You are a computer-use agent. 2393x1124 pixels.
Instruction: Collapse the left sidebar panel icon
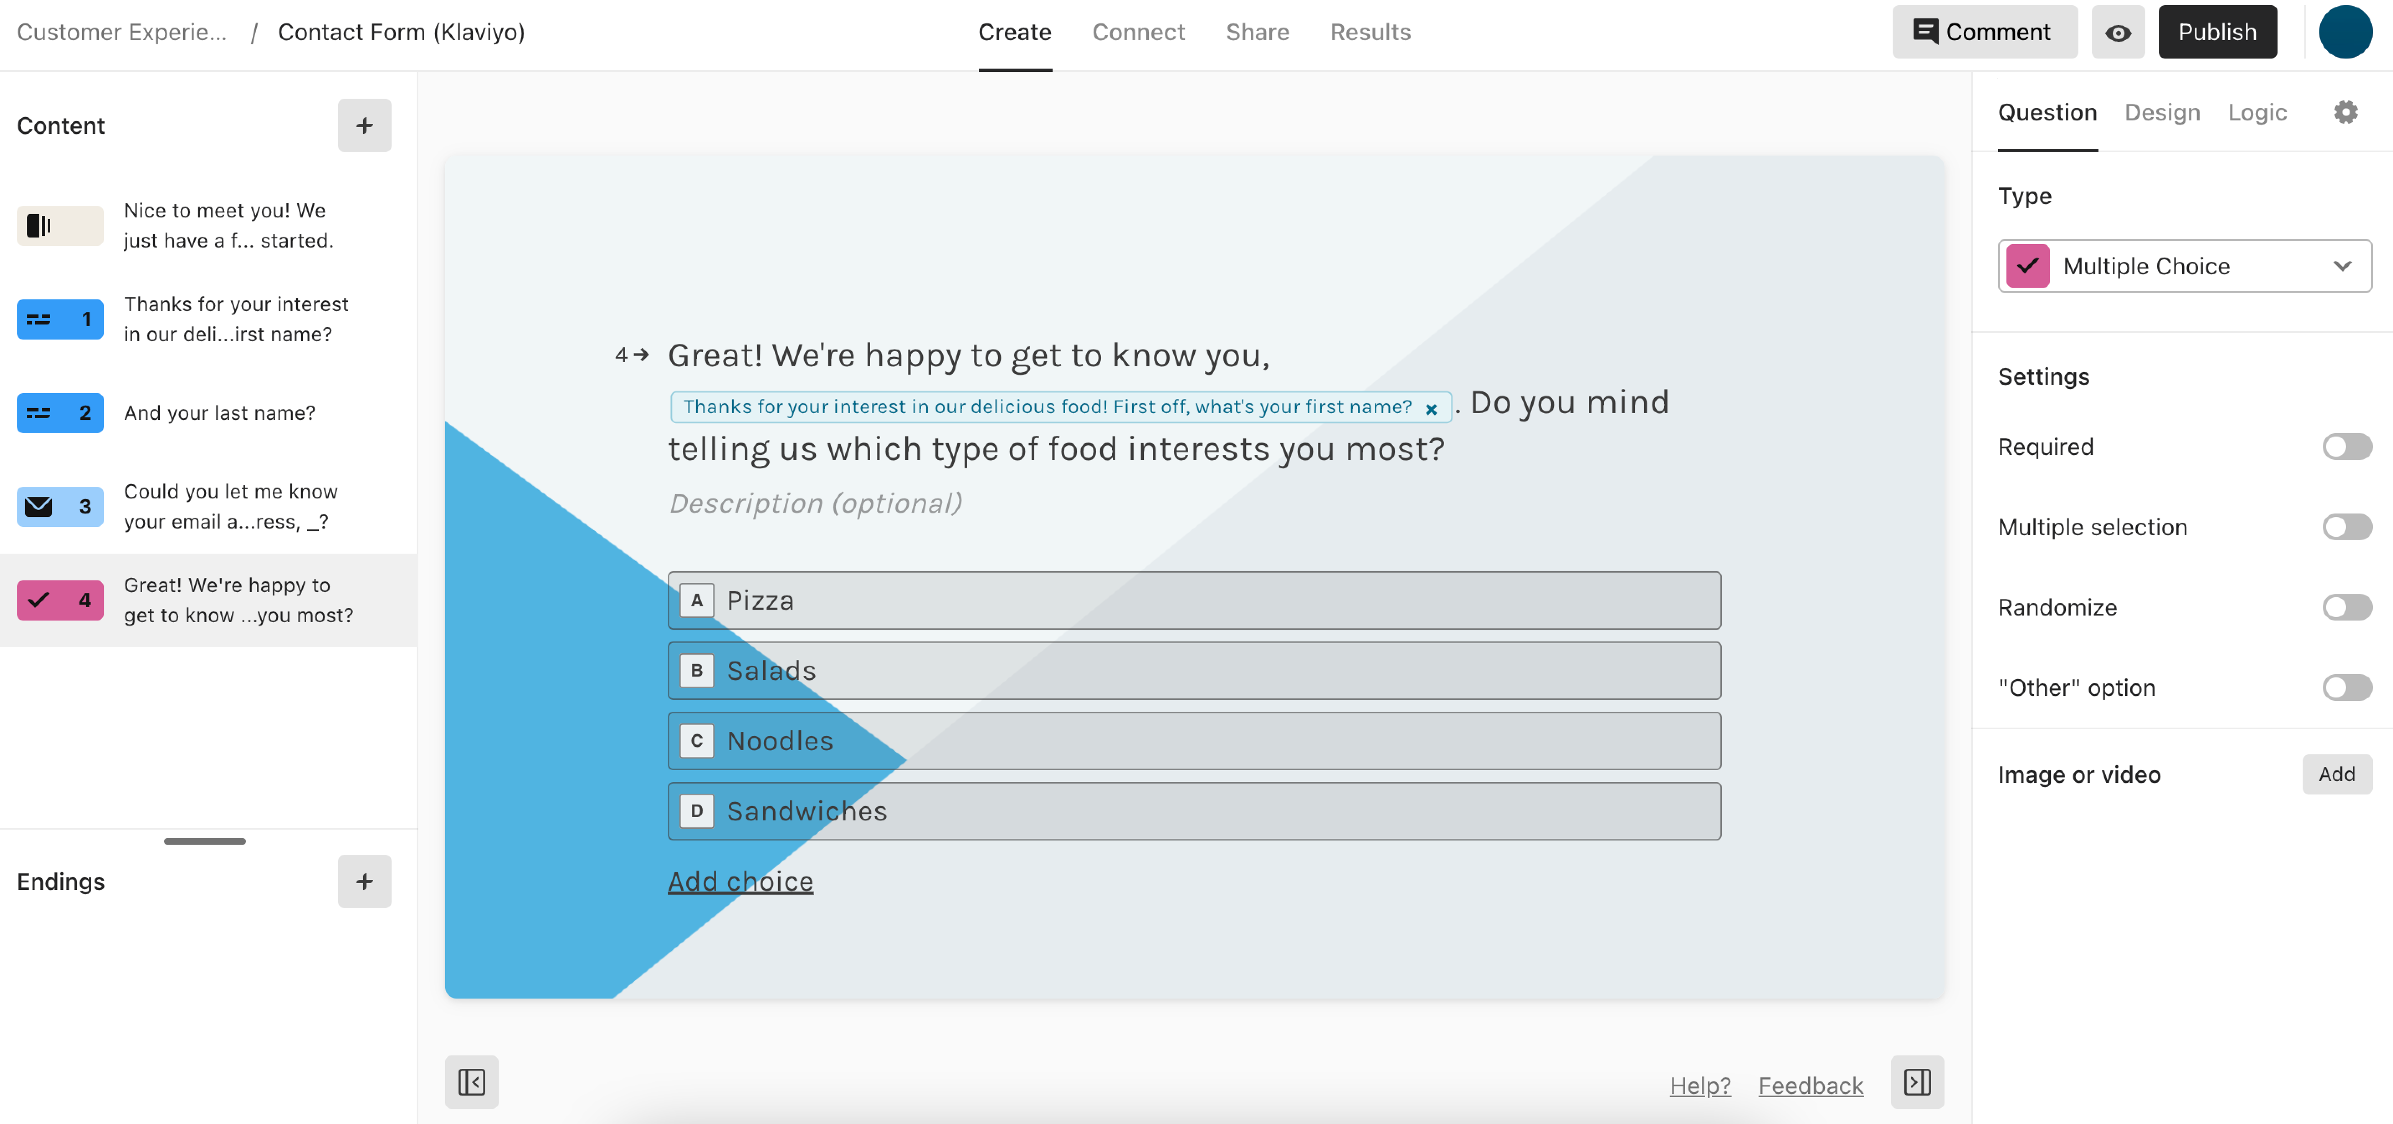point(472,1081)
